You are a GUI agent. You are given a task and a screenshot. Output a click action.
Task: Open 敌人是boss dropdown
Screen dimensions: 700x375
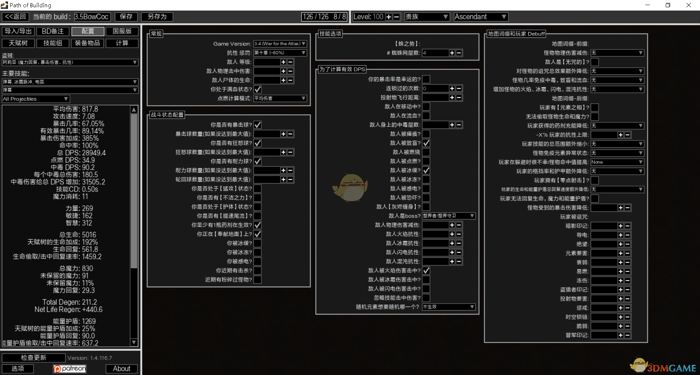(x=448, y=216)
